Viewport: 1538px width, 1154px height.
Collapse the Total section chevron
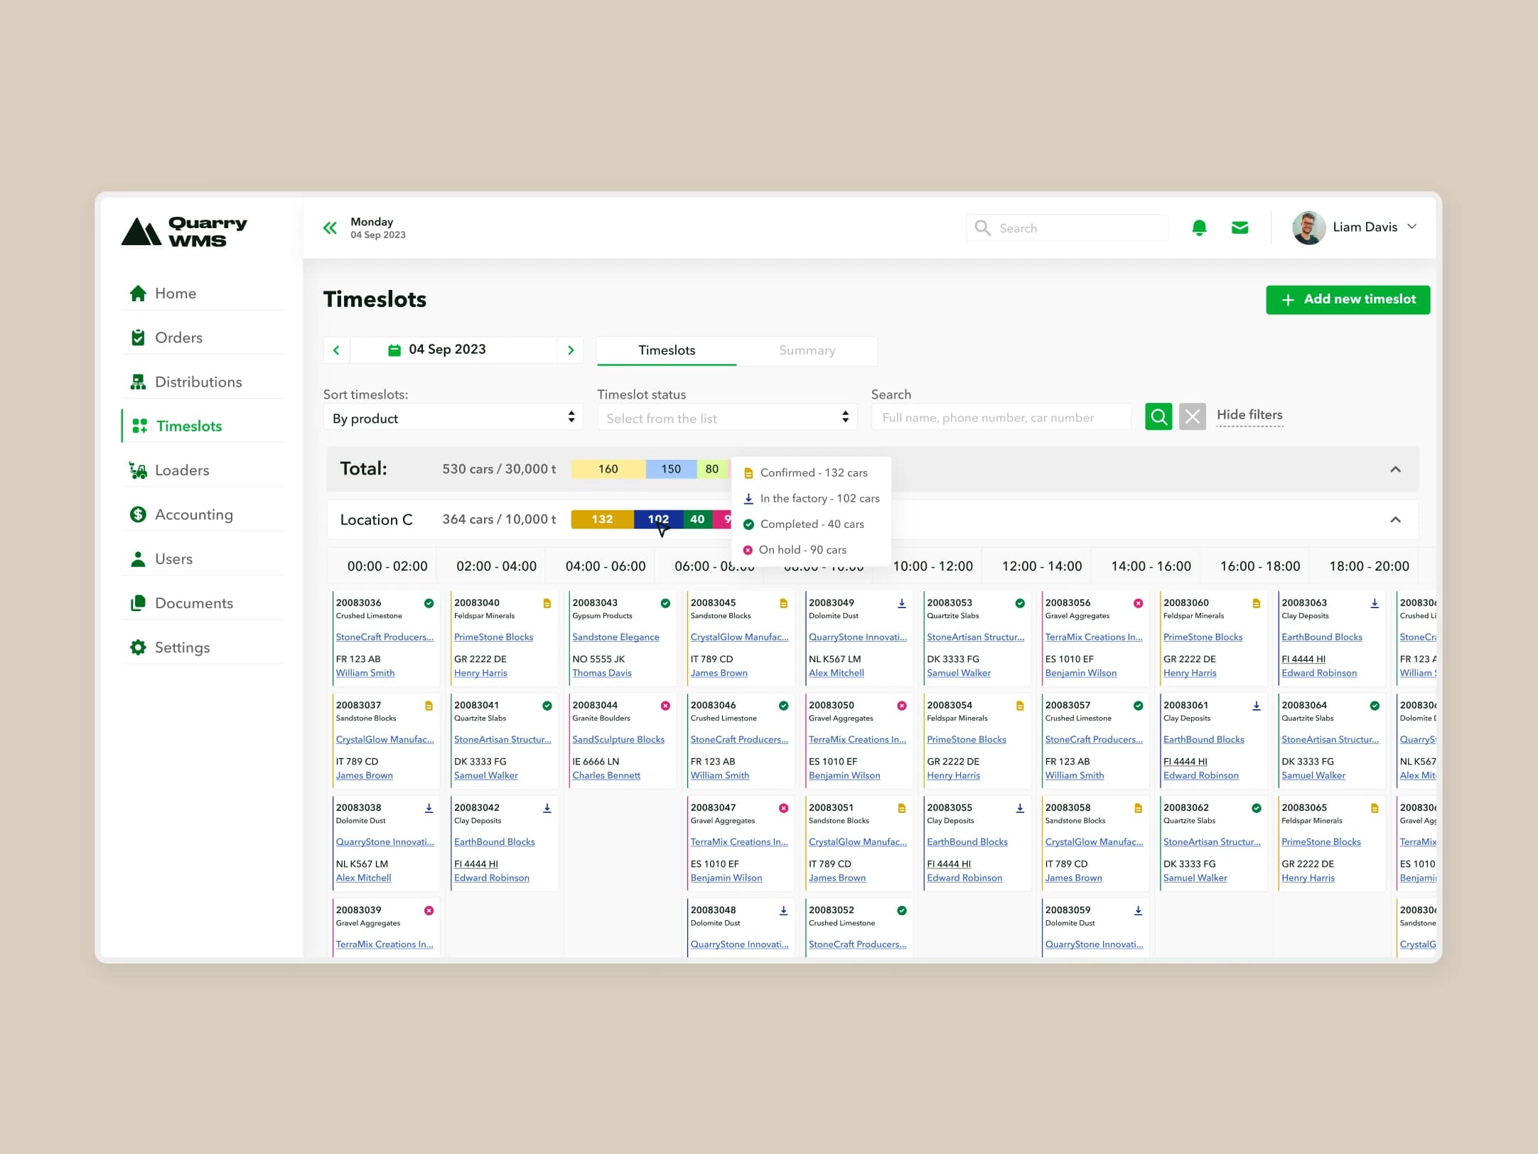coord(1395,469)
